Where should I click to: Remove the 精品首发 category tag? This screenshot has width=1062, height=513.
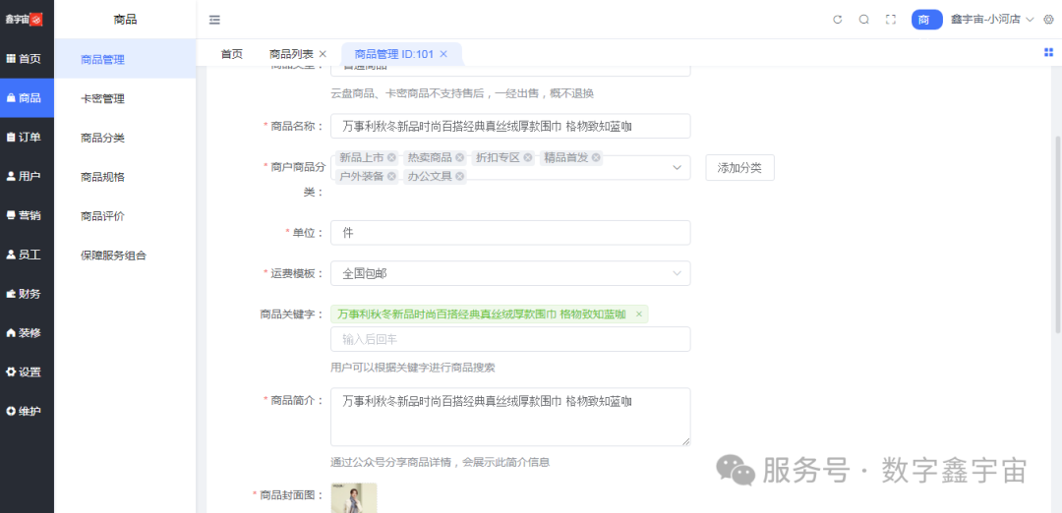point(596,157)
